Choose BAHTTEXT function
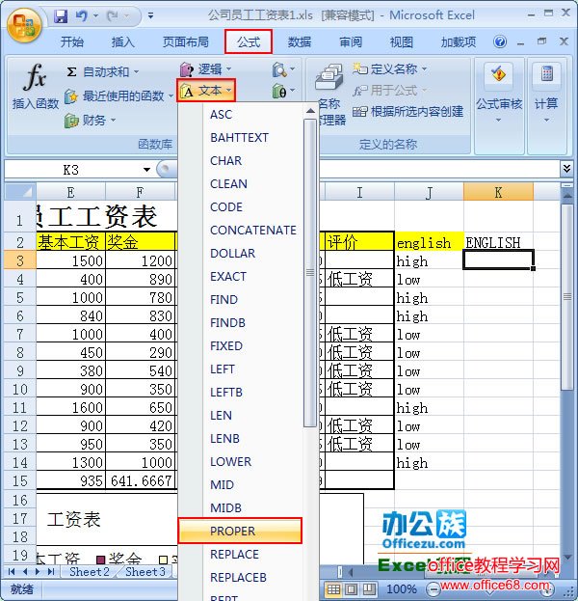 (239, 138)
